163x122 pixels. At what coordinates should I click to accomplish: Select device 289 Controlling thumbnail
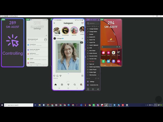12,43
